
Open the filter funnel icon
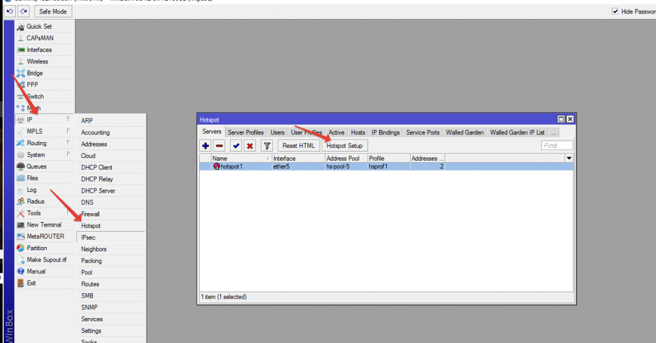click(267, 146)
